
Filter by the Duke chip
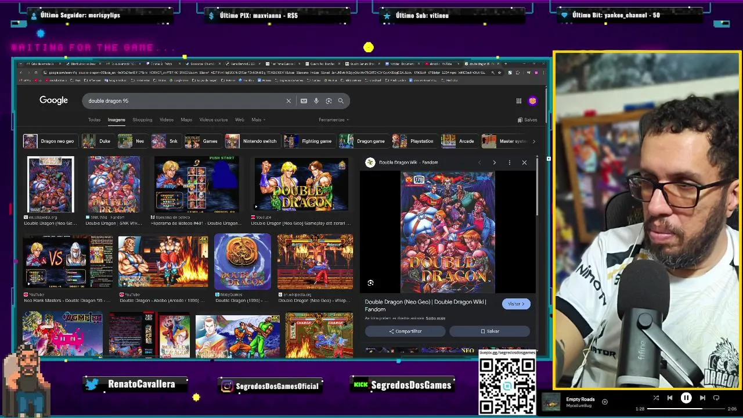click(97, 141)
